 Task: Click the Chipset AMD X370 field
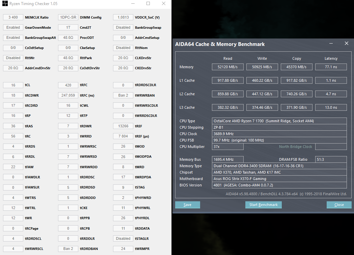[279, 172]
